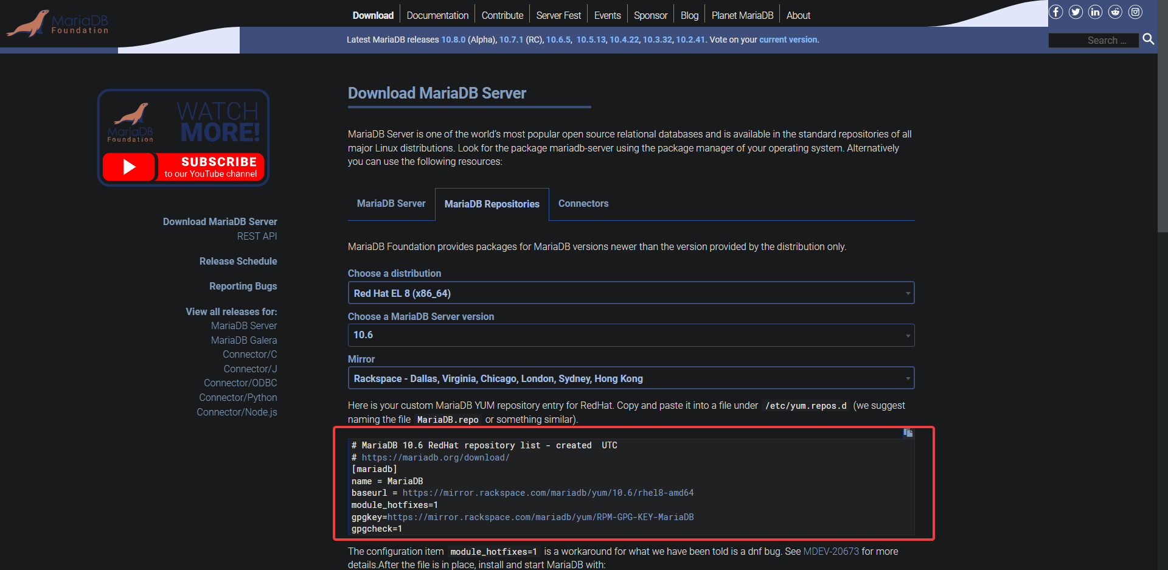
Task: Open the MDEV-20673 bug report link
Action: (x=832, y=551)
